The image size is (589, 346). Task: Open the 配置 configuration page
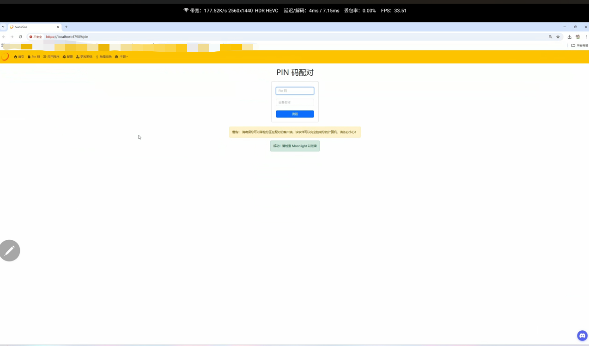pyautogui.click(x=68, y=57)
